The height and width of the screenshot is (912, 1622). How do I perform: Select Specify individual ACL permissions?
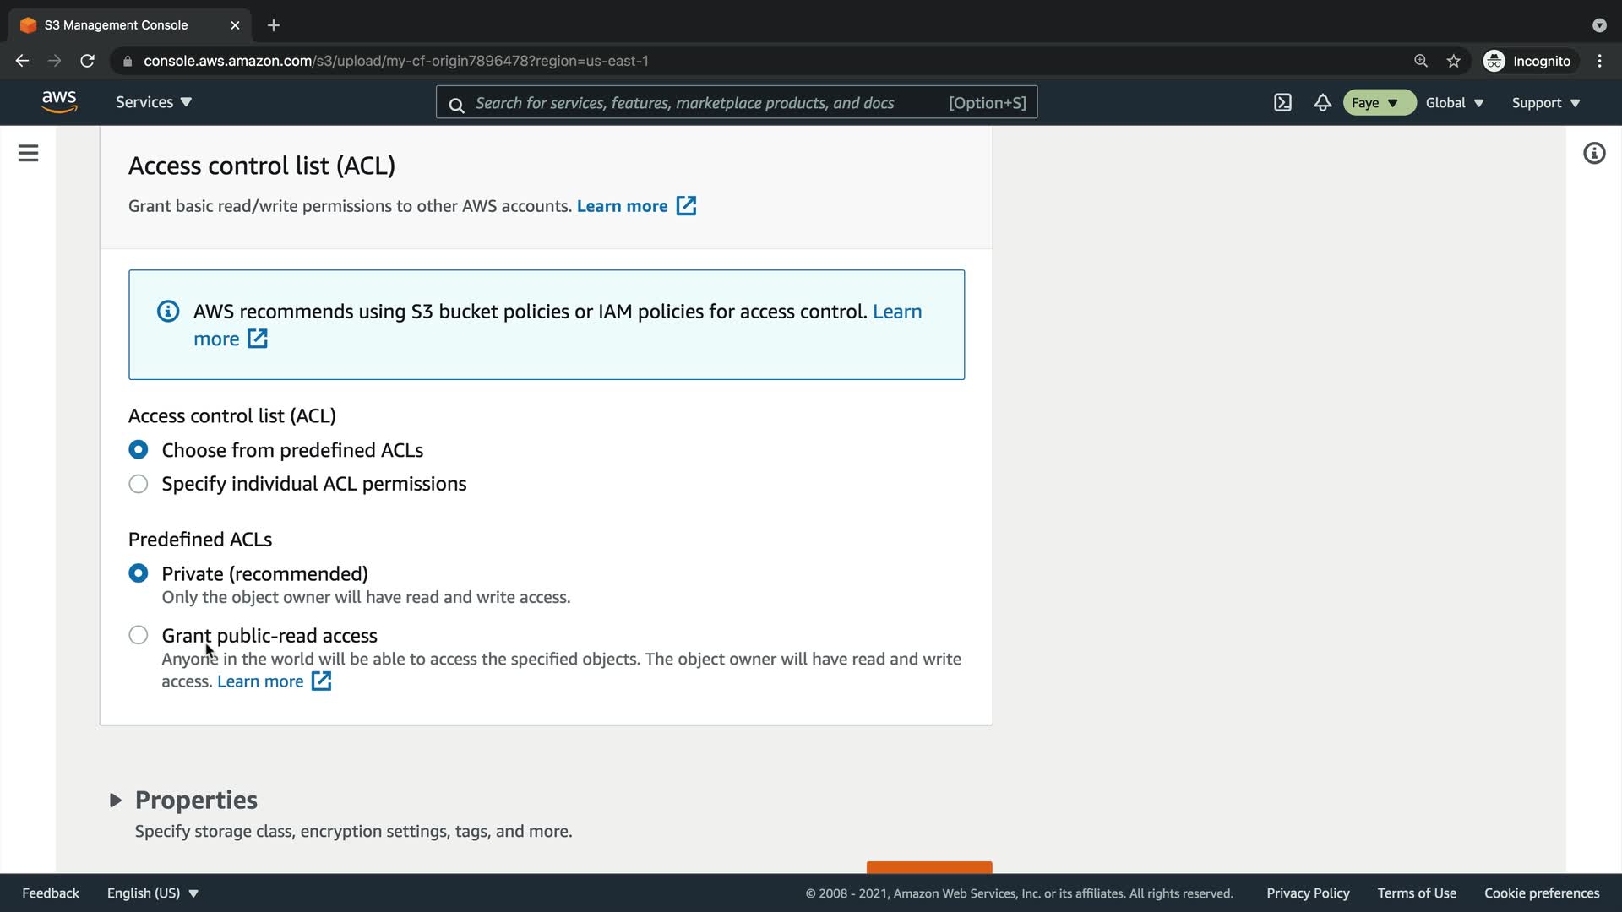pyautogui.click(x=139, y=484)
